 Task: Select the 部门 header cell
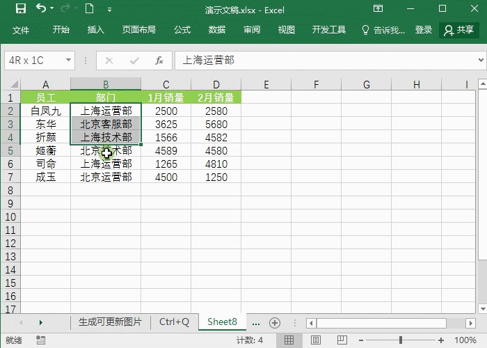coord(106,97)
